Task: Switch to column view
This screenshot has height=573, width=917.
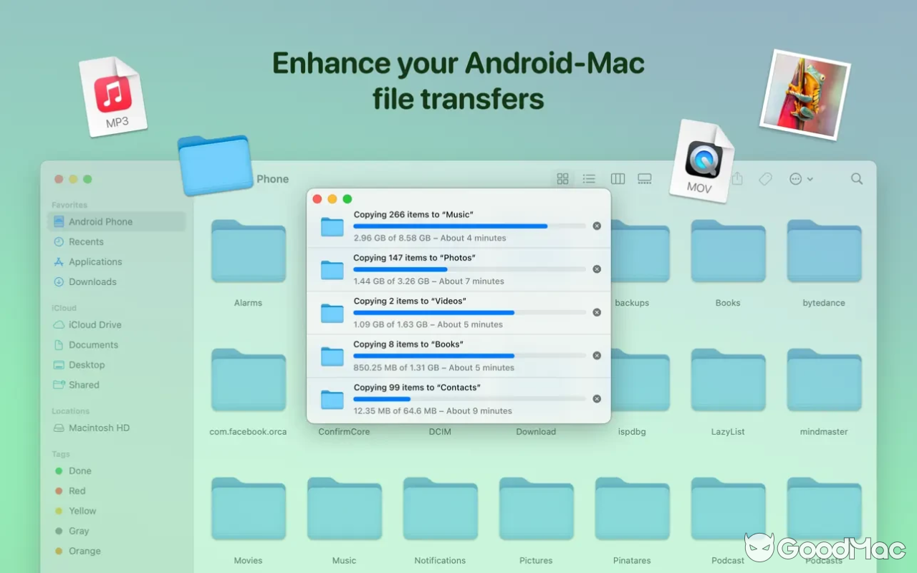Action: 617,178
